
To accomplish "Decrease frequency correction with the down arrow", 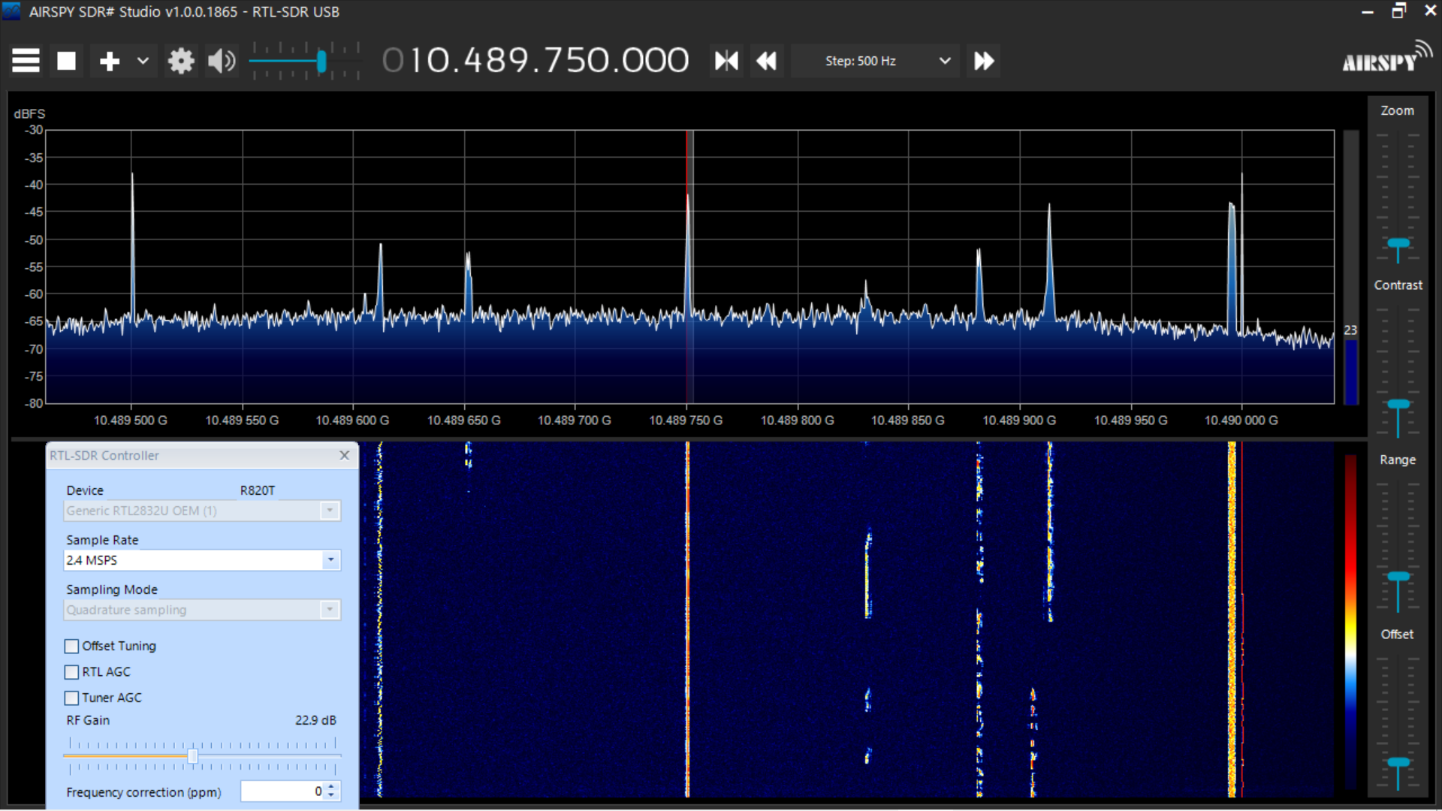I will click(331, 796).
